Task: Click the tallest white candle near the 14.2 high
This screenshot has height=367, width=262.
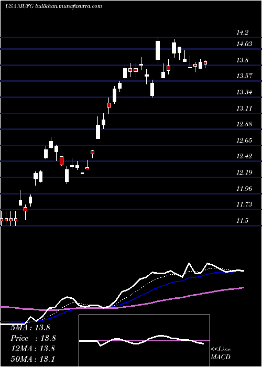Action: point(158,50)
